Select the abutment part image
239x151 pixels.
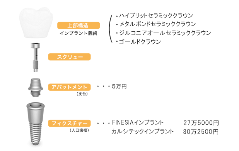click(x=36, y=88)
